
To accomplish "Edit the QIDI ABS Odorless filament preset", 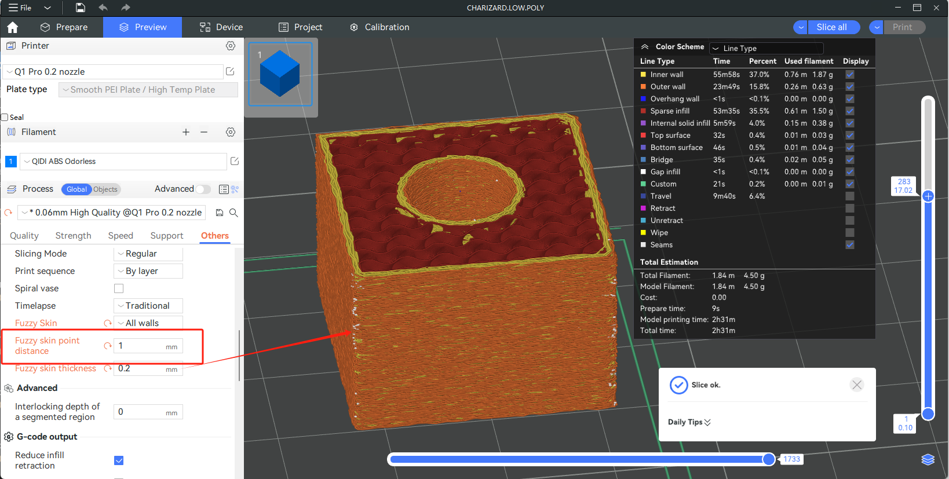I will [235, 161].
